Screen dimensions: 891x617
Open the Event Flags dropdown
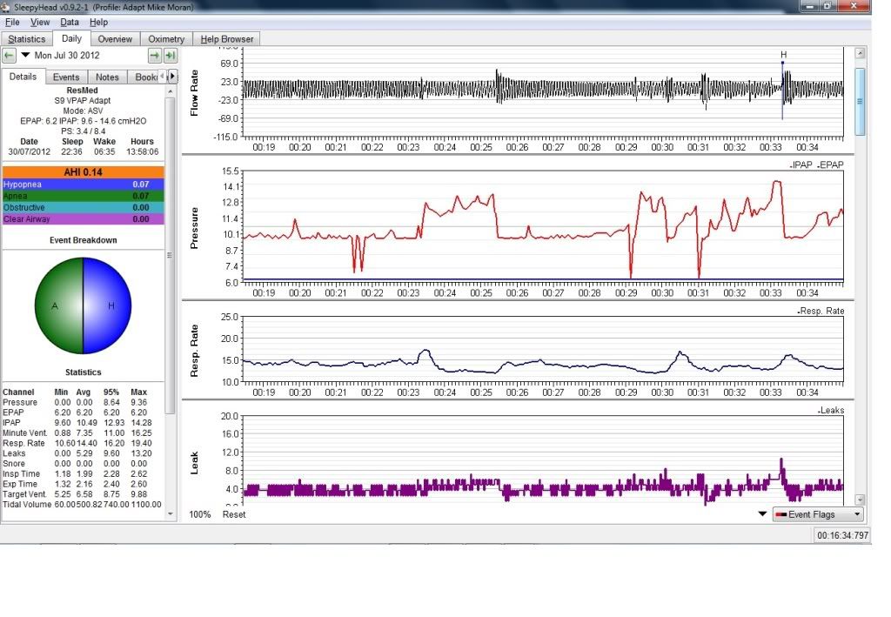tap(818, 514)
